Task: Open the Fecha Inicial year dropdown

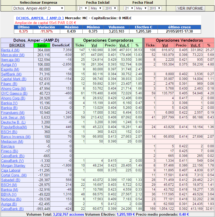Action: [x=111, y=8]
